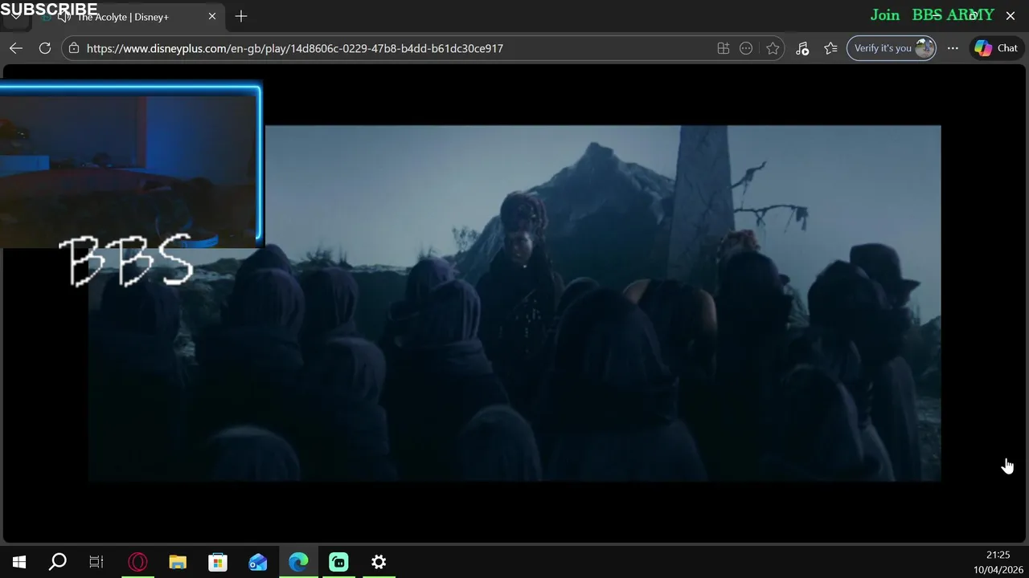Mute the tab using the speaker icon
1029x578 pixels.
pyautogui.click(x=64, y=17)
